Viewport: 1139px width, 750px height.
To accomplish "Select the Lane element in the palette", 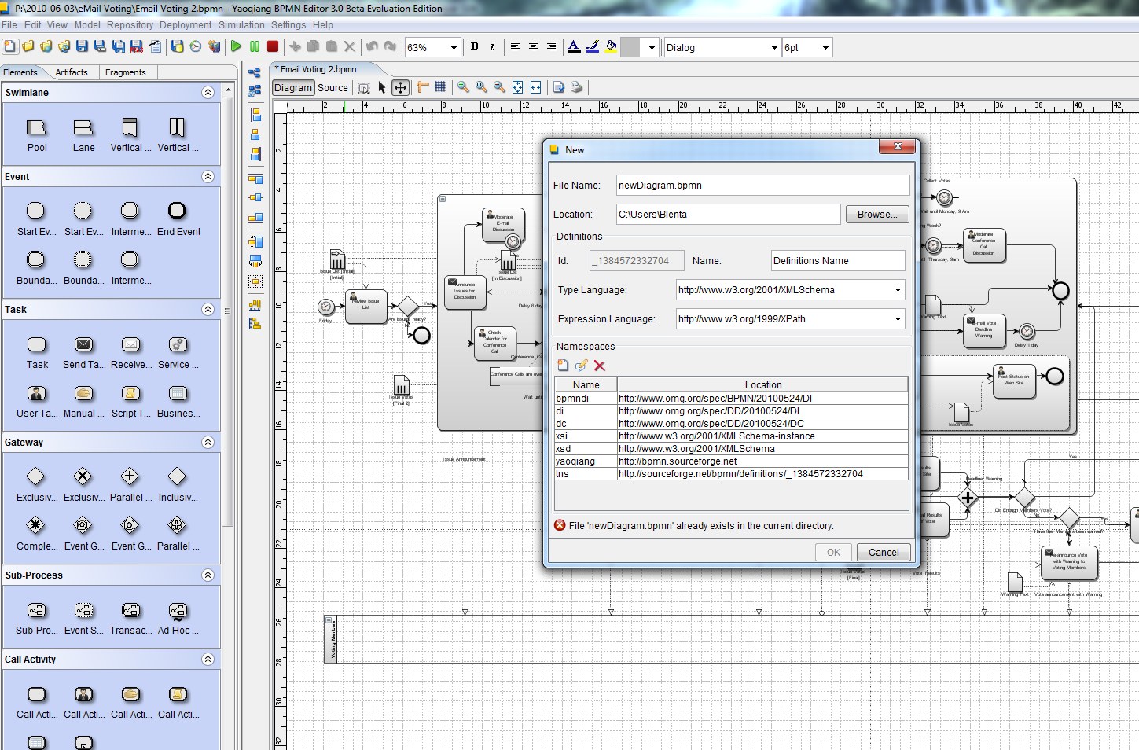I will 83,135.
